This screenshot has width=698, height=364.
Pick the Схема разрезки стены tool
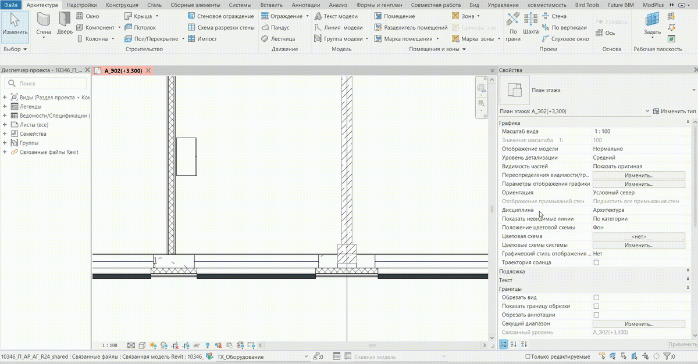221,27
